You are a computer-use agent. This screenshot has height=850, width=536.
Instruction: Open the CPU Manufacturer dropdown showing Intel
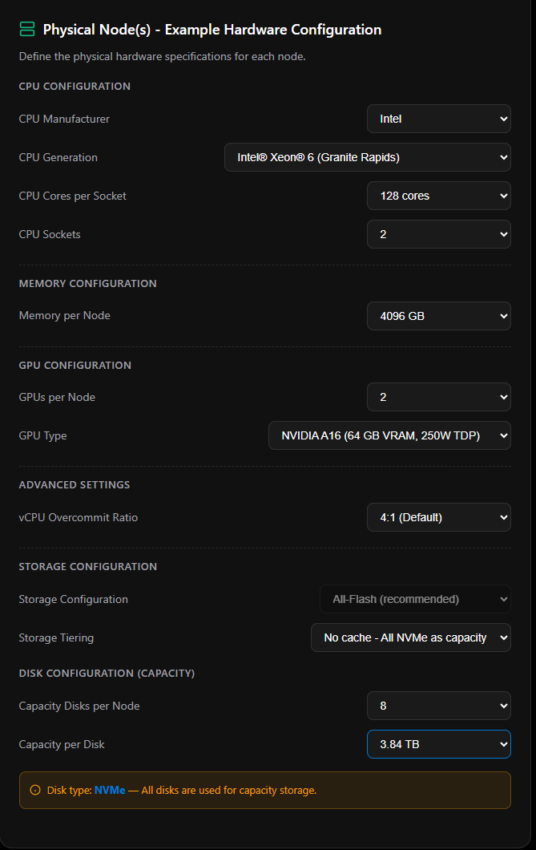point(438,119)
